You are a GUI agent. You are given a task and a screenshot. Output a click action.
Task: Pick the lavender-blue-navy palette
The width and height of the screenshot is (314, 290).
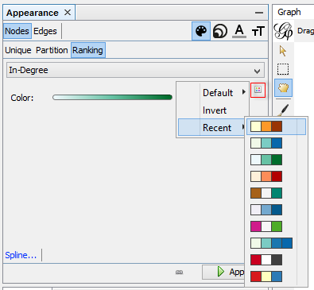pos(266,210)
